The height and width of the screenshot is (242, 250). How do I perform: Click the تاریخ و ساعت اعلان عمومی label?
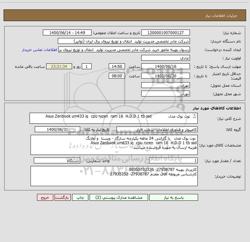pyautogui.click(x=116, y=33)
